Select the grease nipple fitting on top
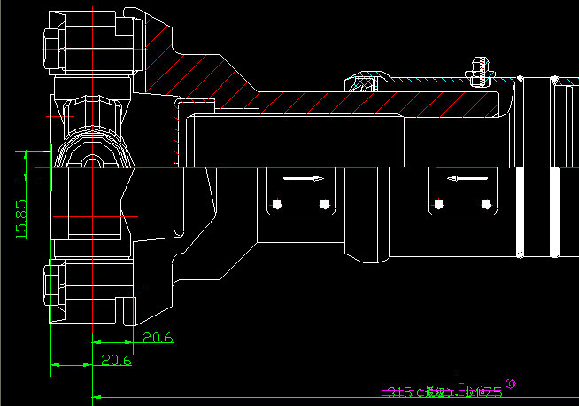The width and height of the screenshot is (579, 406). point(481,69)
